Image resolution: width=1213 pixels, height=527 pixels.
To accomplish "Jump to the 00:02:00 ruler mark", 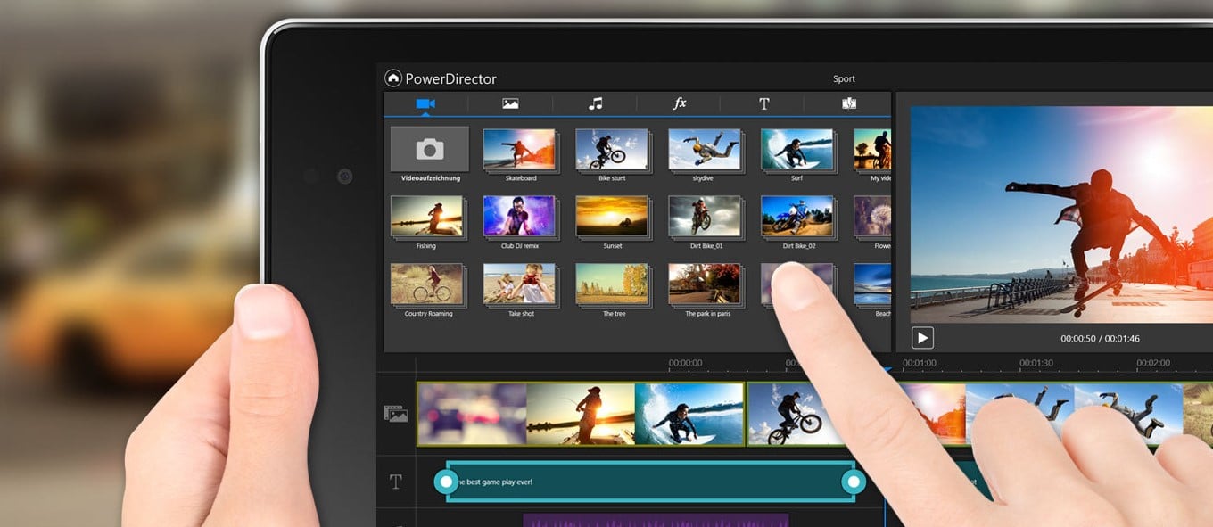I will point(1153,363).
